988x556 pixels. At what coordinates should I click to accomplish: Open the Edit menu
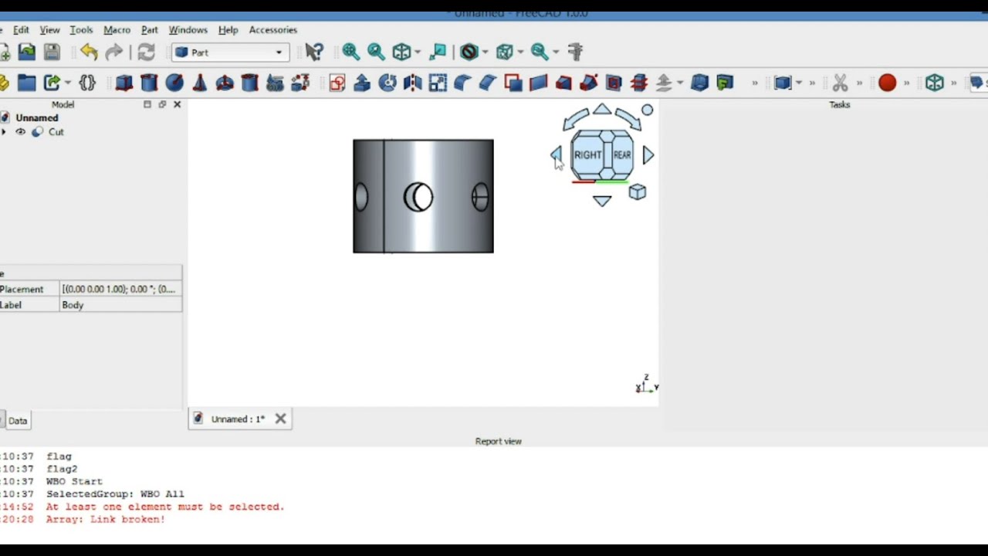[21, 29]
